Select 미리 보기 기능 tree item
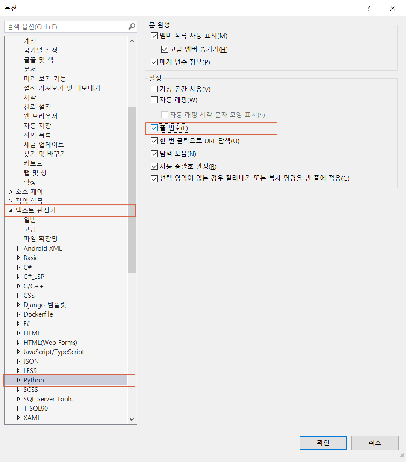Image resolution: width=406 pixels, height=462 pixels. pyautogui.click(x=45, y=79)
